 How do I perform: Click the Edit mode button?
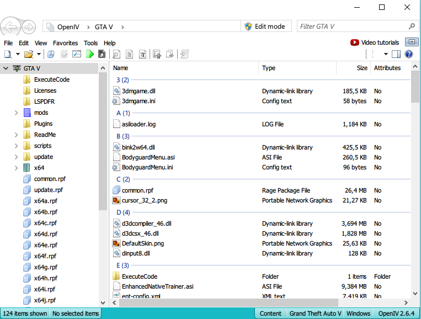pos(266,26)
